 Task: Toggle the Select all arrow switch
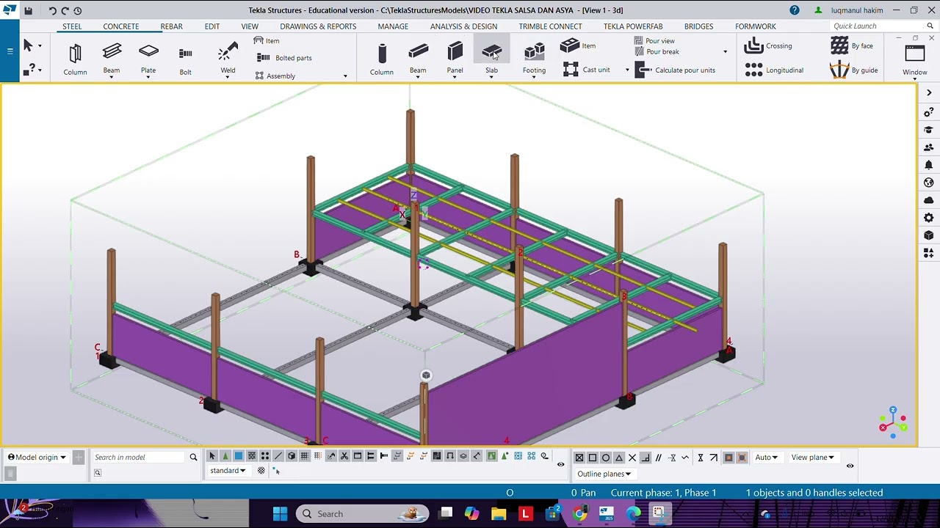pos(212,456)
